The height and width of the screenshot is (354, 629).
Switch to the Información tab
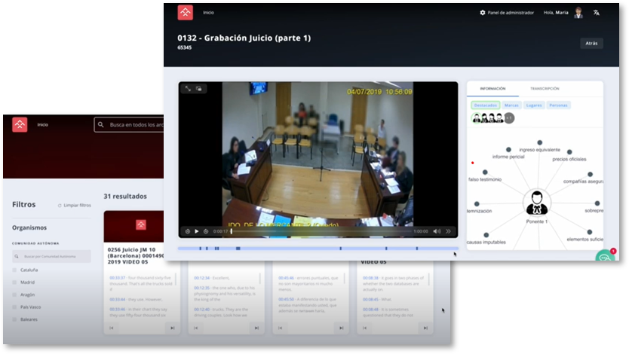click(492, 89)
